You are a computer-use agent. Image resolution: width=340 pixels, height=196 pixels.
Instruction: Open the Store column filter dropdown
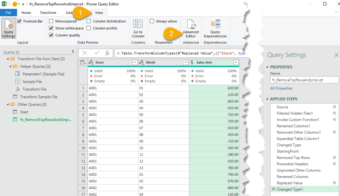point(135,63)
